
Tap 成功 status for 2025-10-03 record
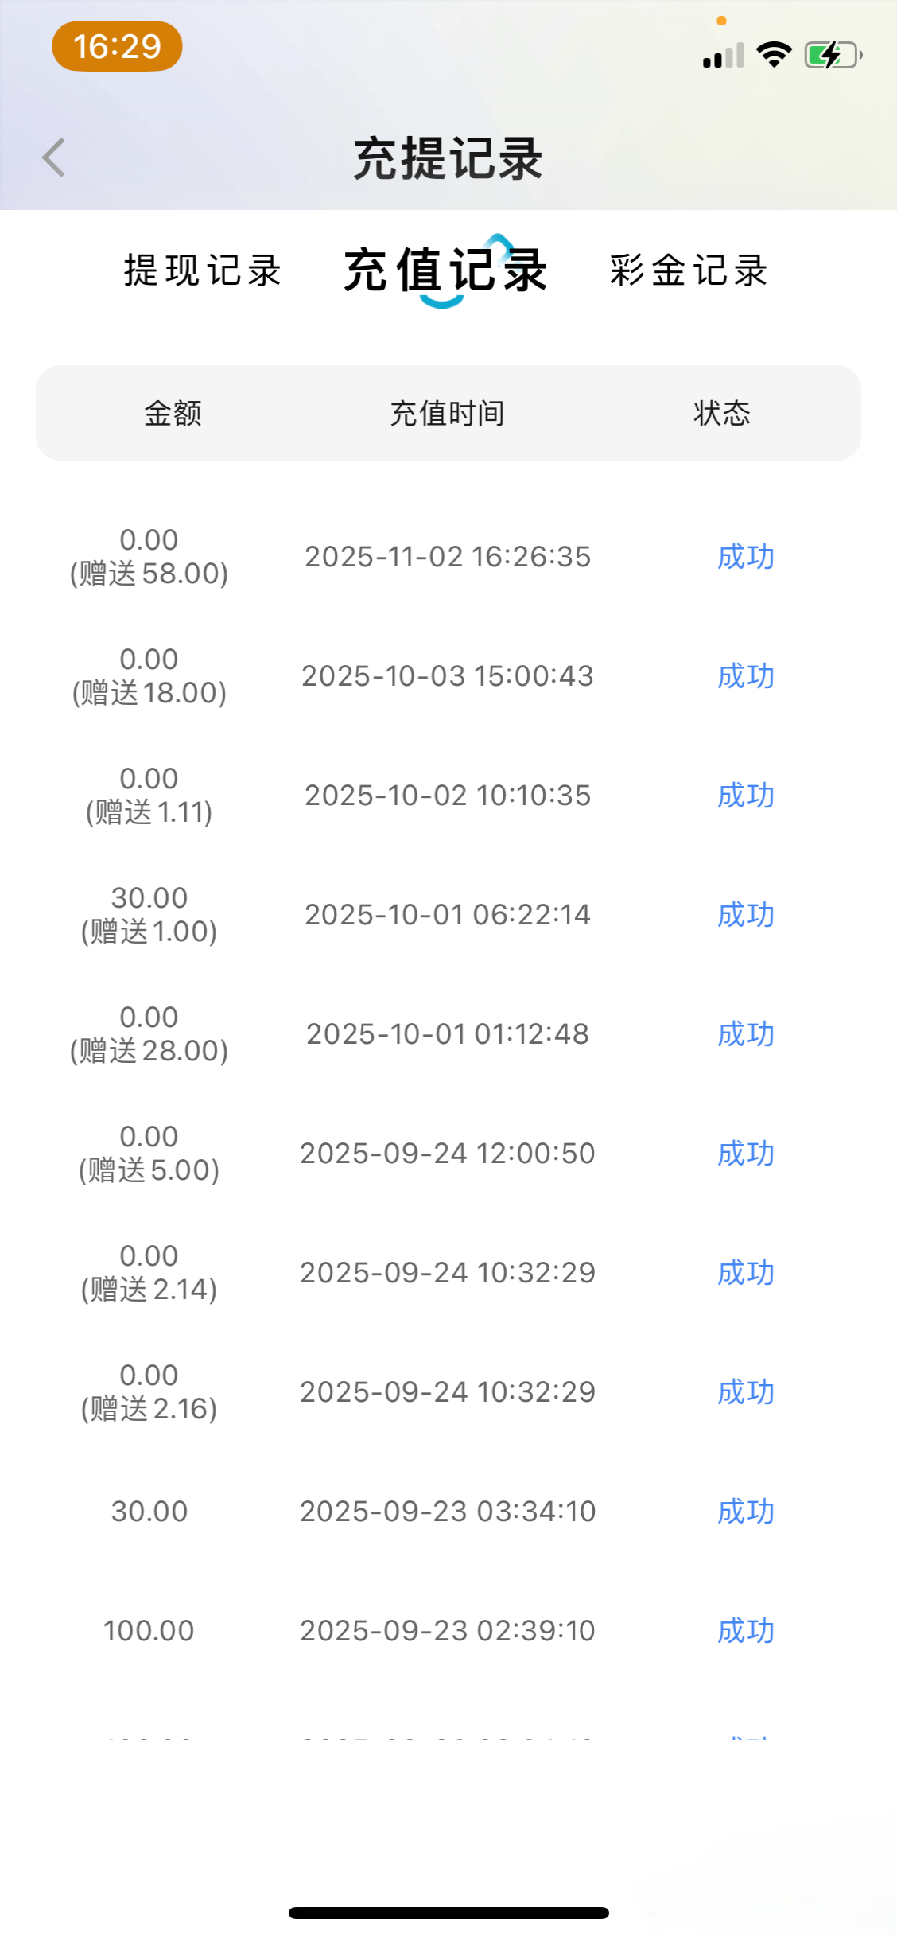(x=745, y=676)
